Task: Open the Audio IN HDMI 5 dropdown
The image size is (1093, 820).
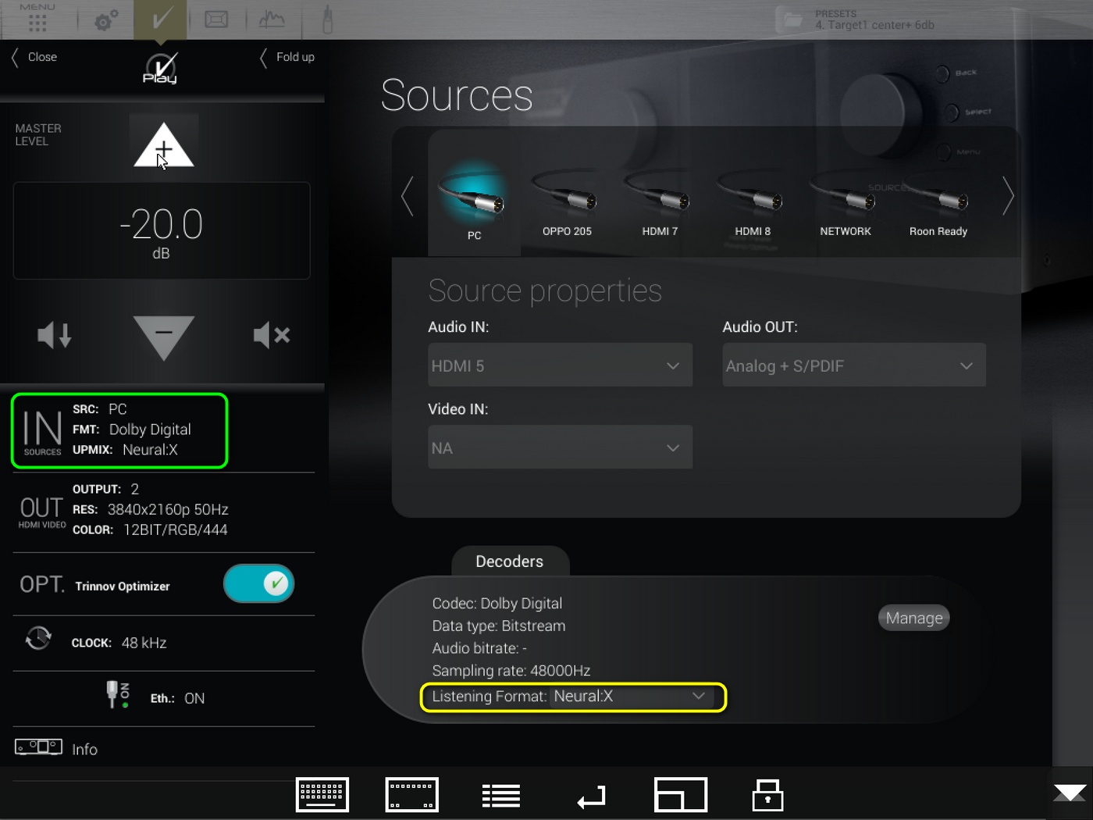Action: (560, 365)
